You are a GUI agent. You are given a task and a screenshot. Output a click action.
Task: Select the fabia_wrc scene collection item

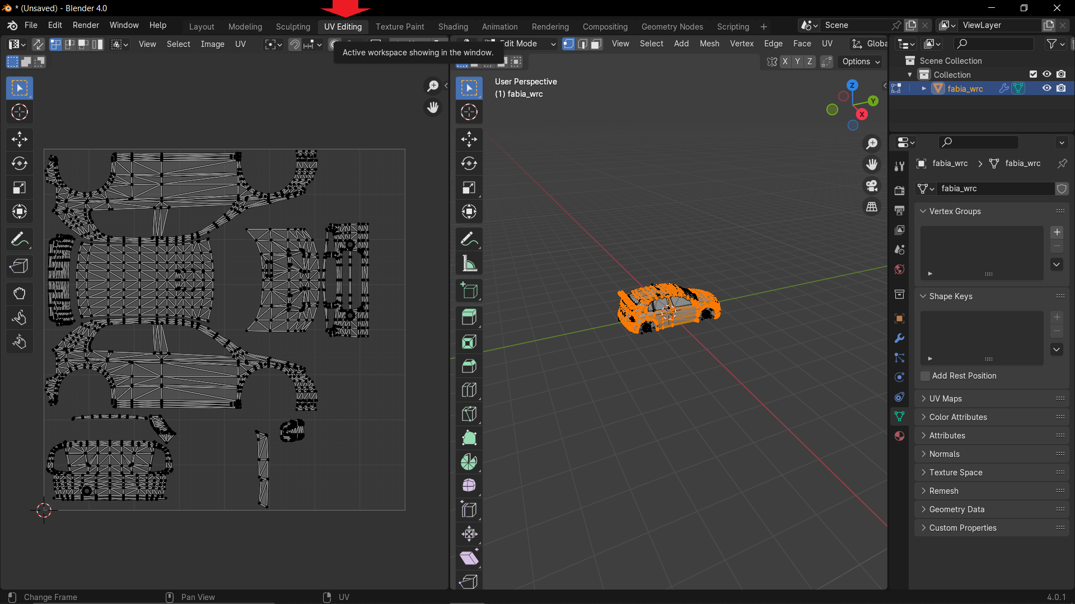[x=964, y=88]
